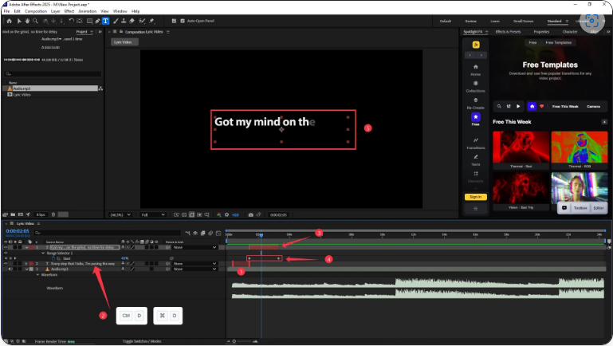
Task: Select the Selection arrow tool
Action: pos(19,21)
